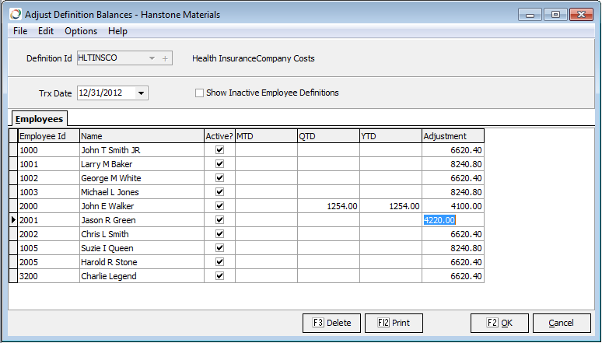Image resolution: width=602 pixels, height=343 pixels.
Task: Confirm with the F2 OK button
Action: (499, 323)
